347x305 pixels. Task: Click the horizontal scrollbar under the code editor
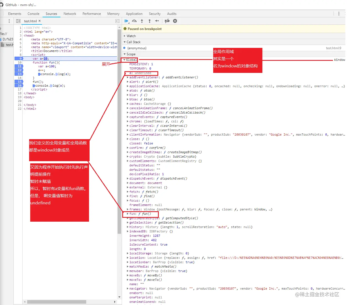[x=57, y=302]
